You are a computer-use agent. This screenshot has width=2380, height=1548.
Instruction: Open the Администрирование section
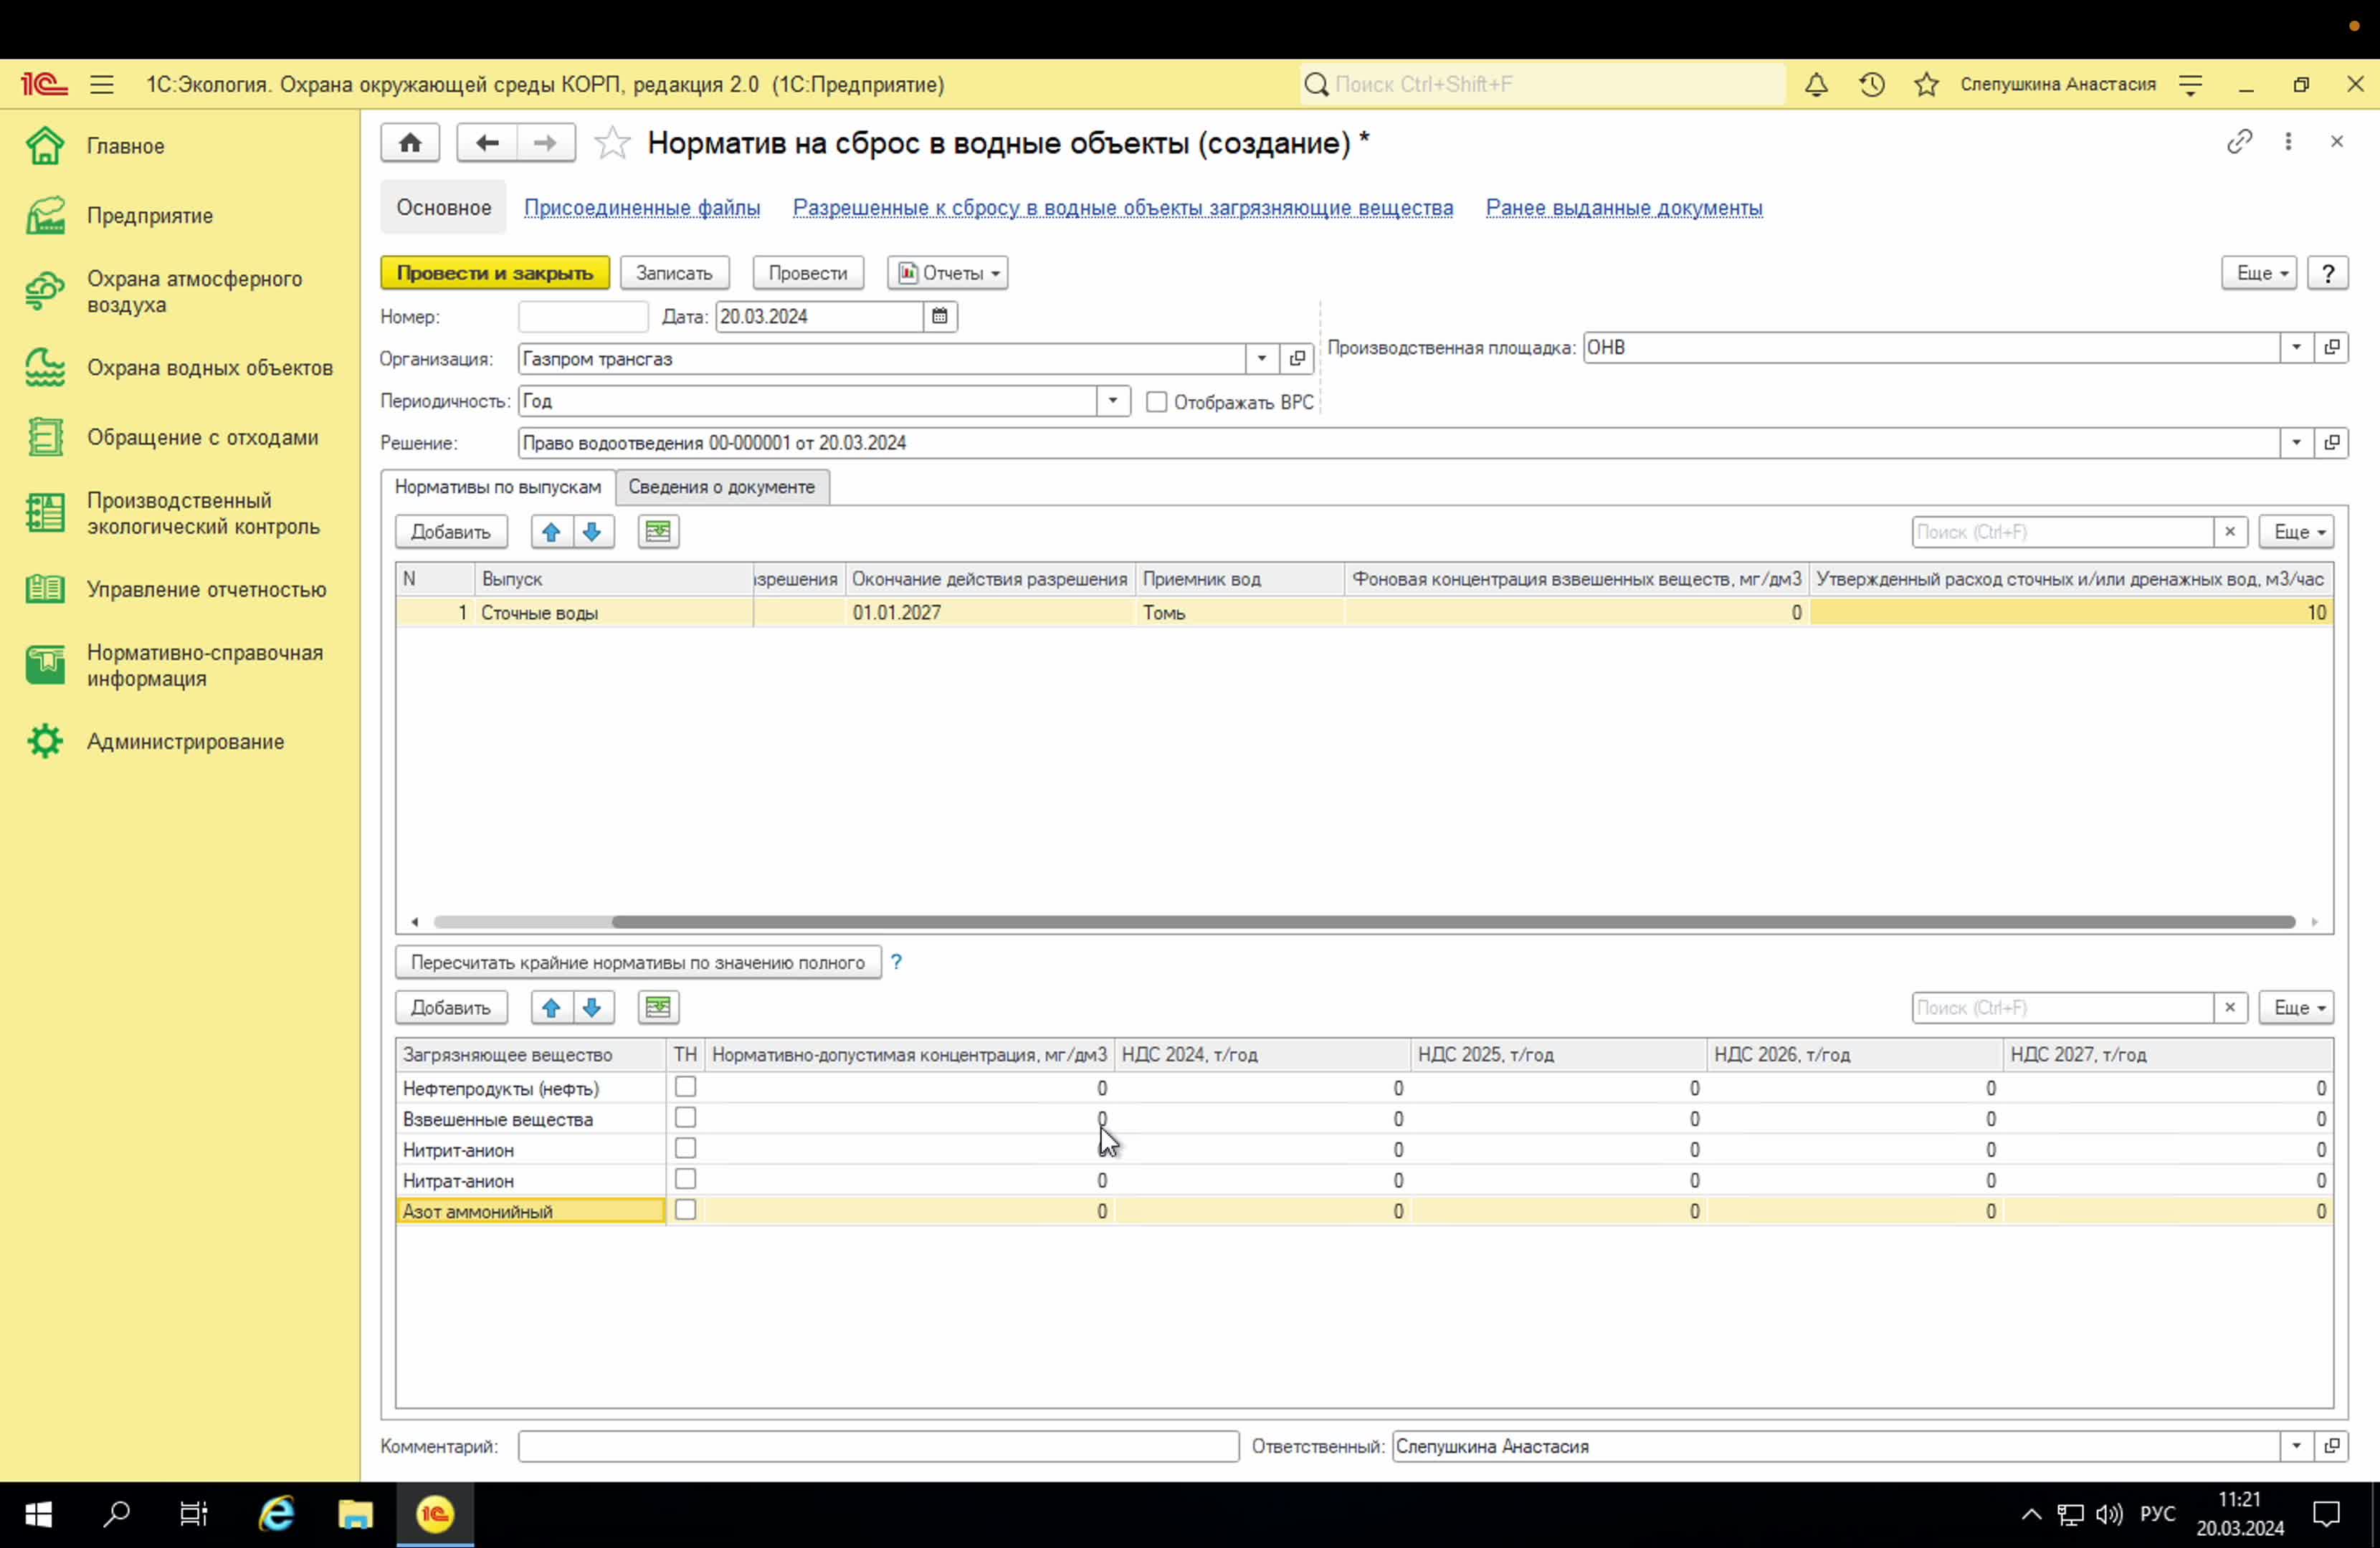[155, 742]
